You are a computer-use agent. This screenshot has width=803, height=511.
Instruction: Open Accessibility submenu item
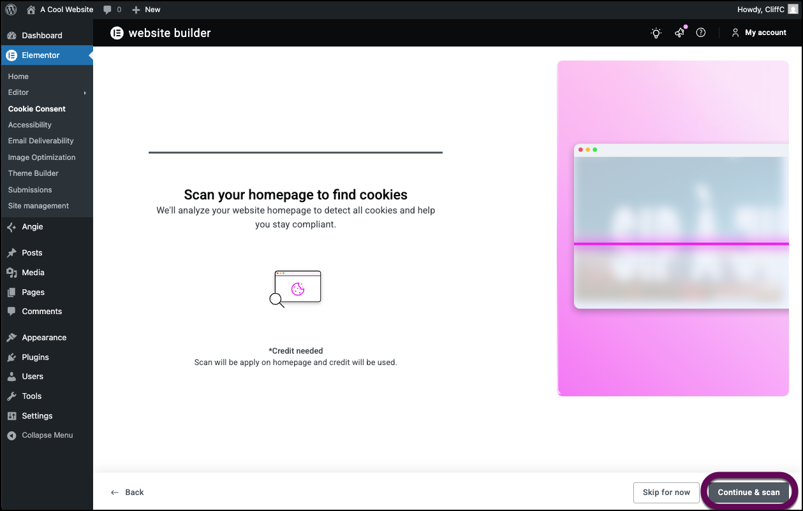tap(30, 125)
